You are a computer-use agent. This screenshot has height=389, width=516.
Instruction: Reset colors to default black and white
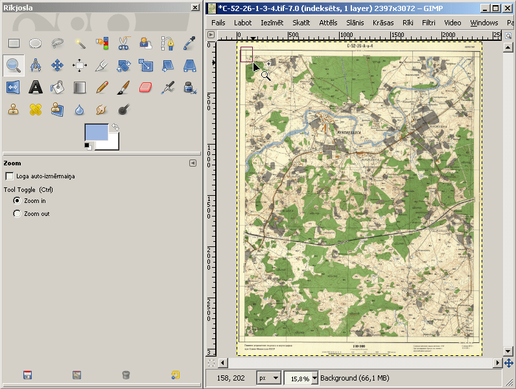88,146
